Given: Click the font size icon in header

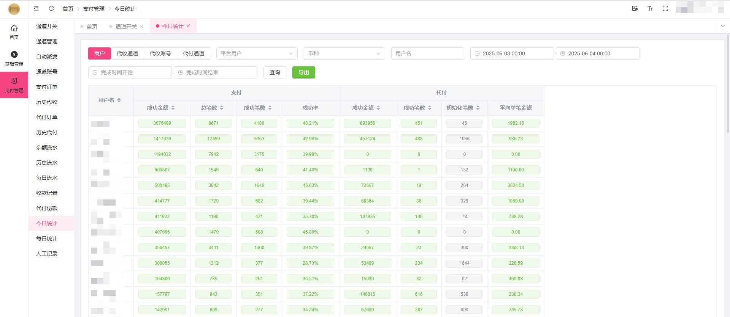Looking at the screenshot, I should pos(650,8).
